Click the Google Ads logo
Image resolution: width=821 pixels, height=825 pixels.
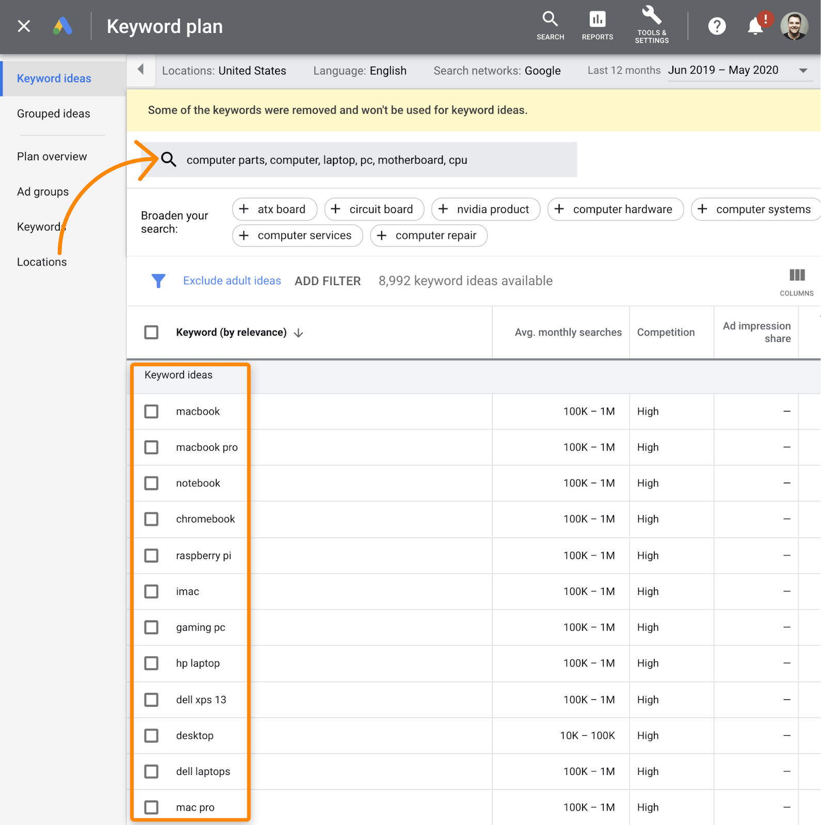click(x=62, y=26)
